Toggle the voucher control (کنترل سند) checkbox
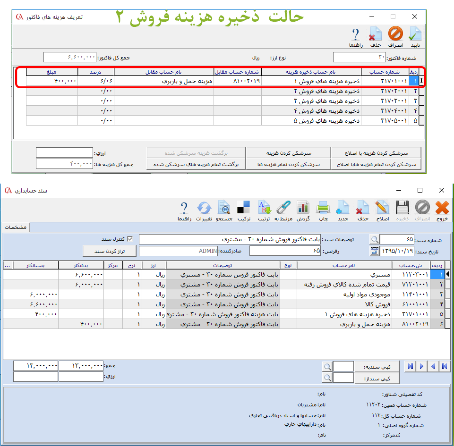The image size is (454, 446). [x=130, y=239]
